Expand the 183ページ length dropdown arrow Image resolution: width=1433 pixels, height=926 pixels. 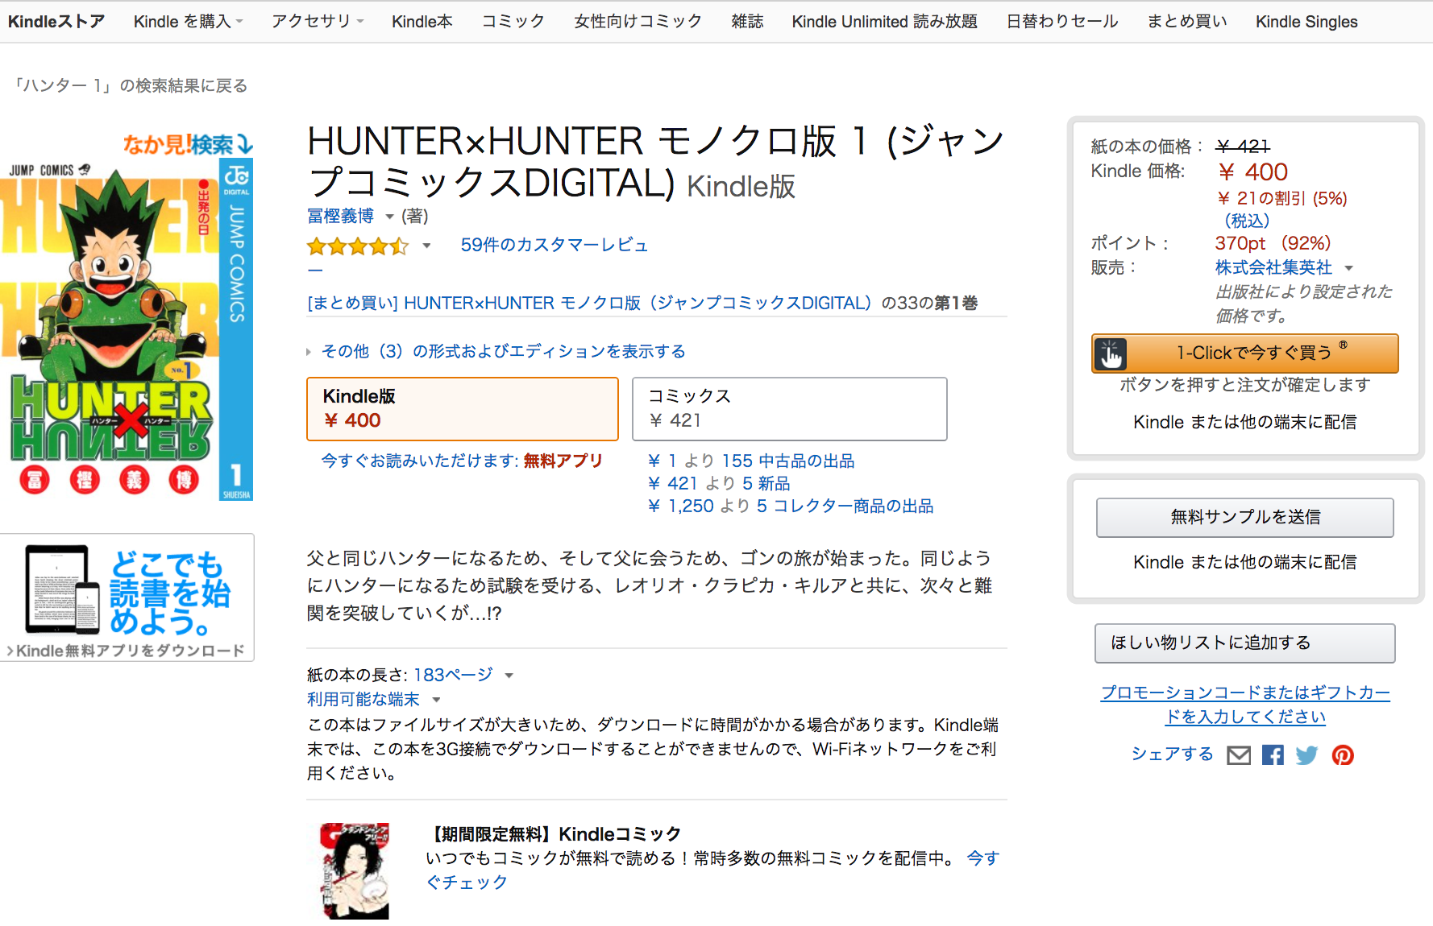[509, 676]
